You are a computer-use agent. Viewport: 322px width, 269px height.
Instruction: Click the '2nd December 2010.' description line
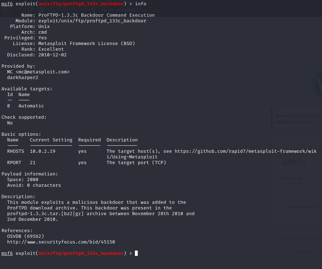(32, 219)
